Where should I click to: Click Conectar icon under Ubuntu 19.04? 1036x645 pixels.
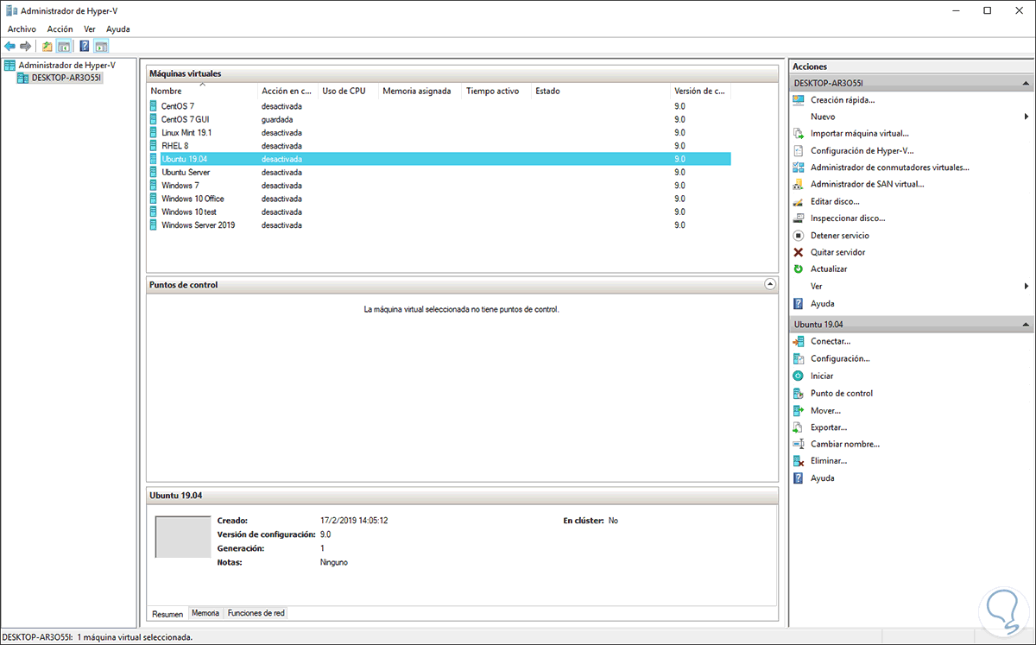pos(799,341)
